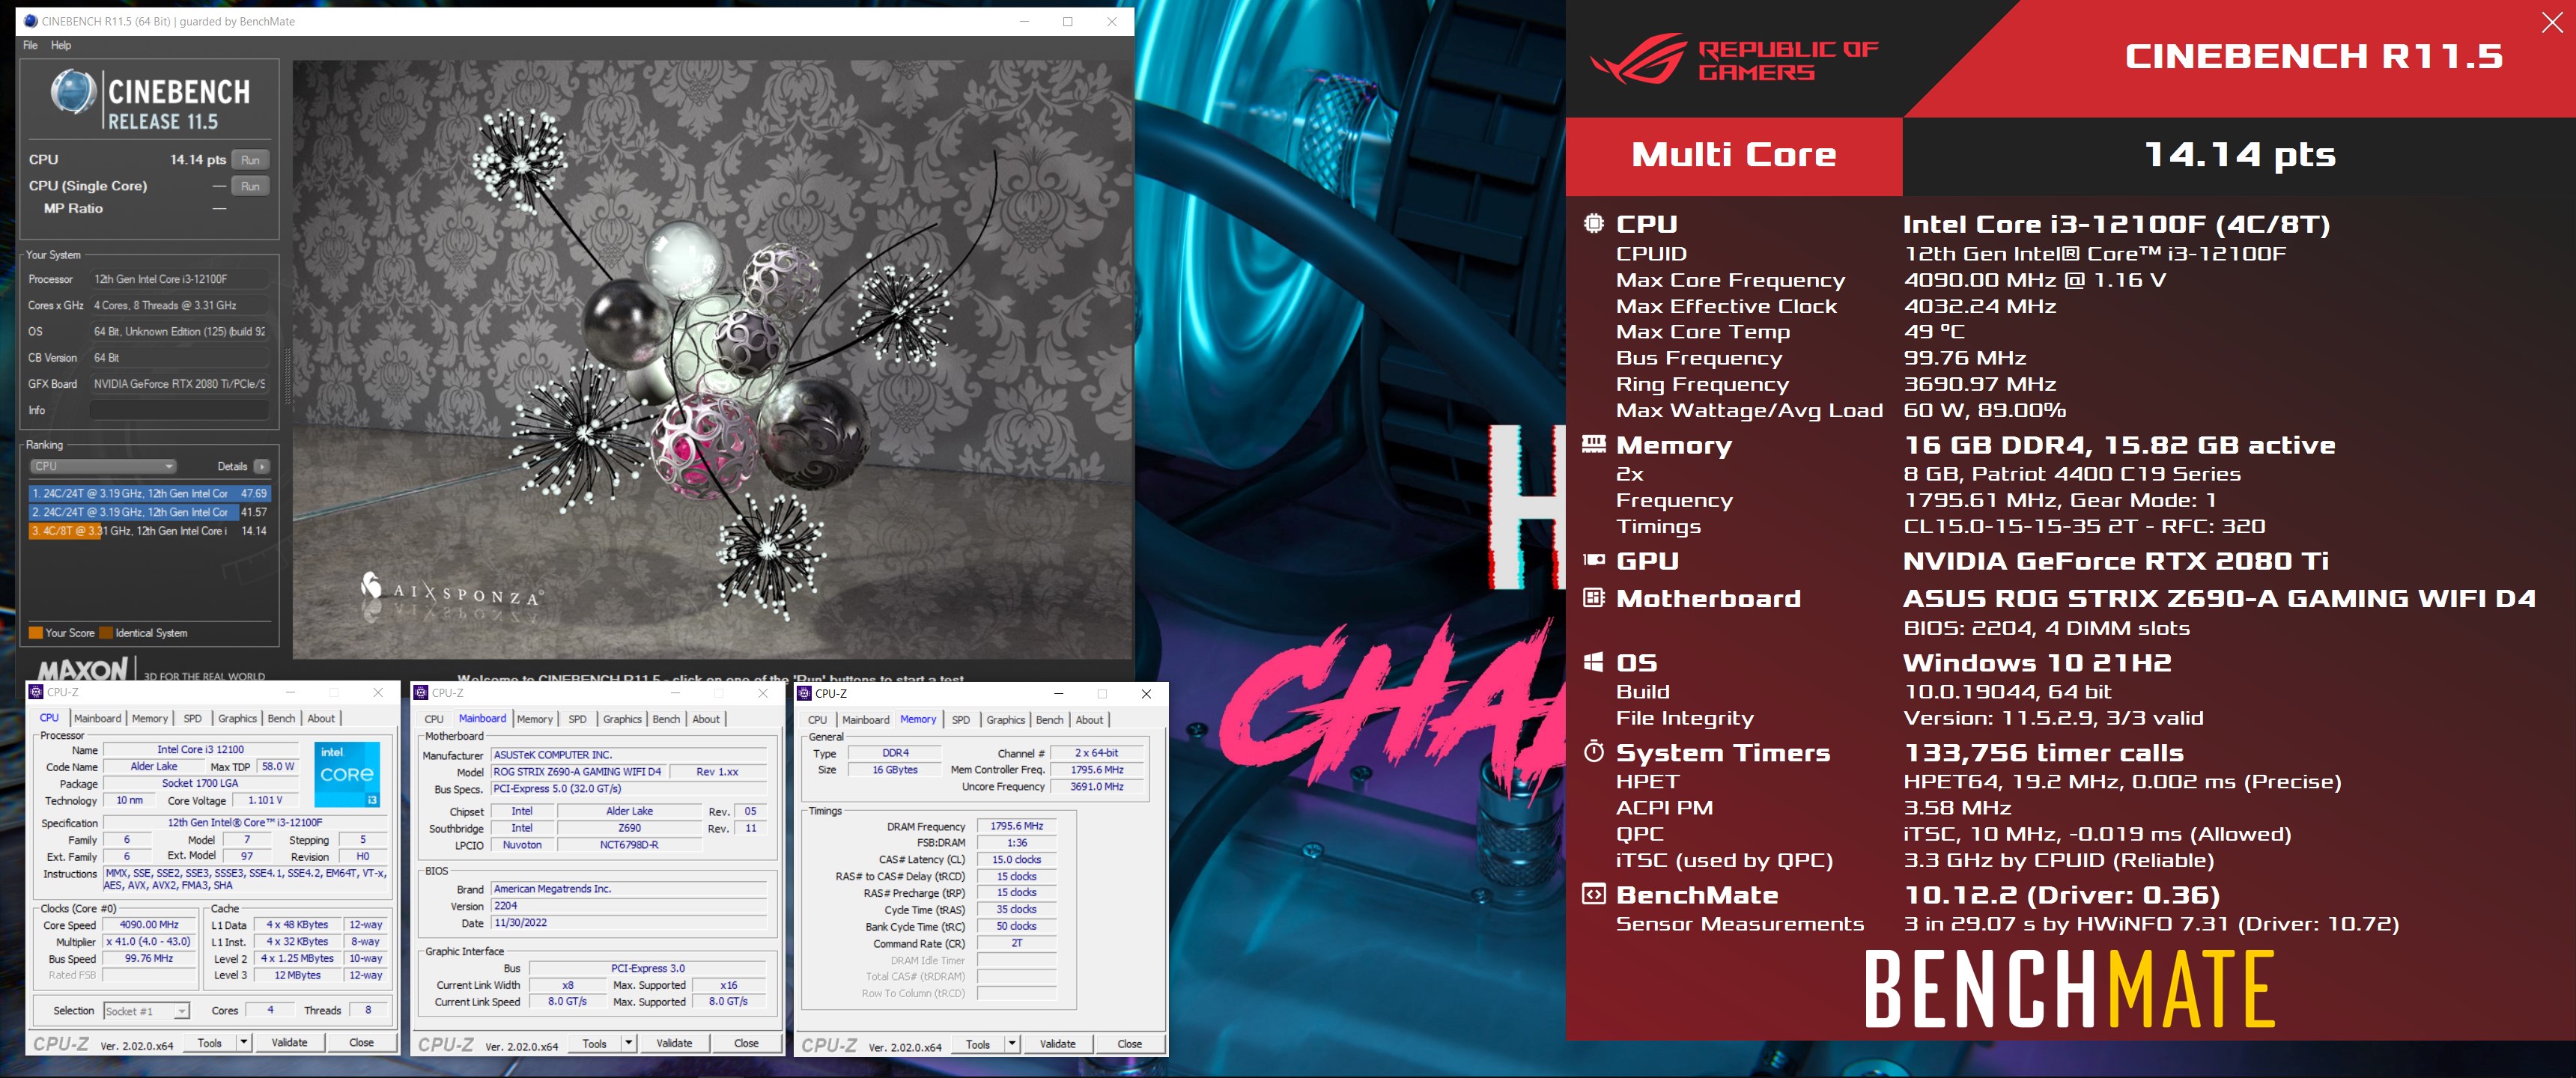
Task: Click the Details arrow button in Ranking
Action: click(261, 466)
